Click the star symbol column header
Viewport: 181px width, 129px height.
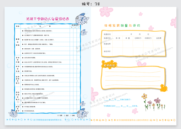tap(72, 27)
